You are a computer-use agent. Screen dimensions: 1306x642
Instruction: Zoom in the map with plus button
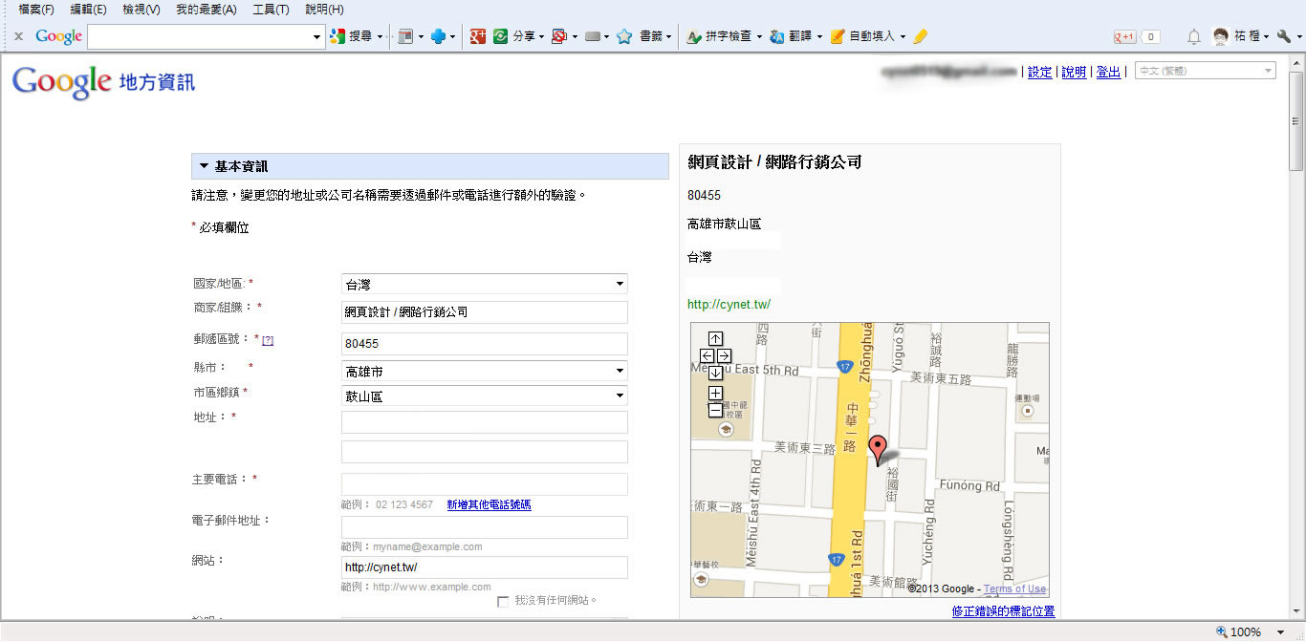pos(715,394)
